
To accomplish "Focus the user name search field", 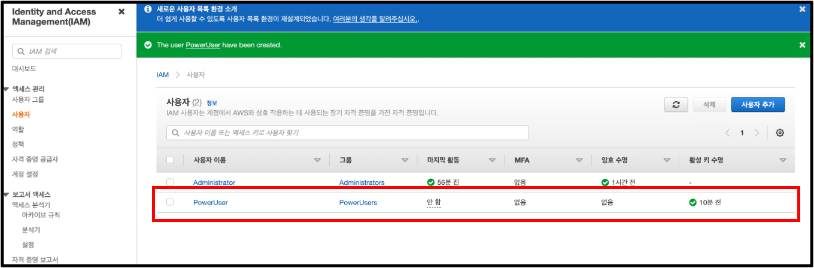I will (348, 133).
